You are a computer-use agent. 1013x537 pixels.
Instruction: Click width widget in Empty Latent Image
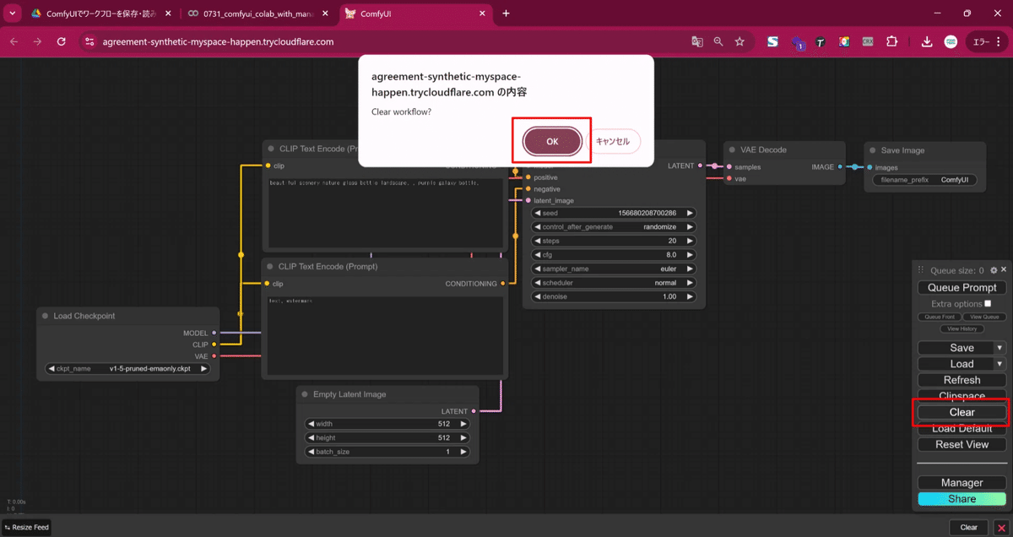click(388, 424)
